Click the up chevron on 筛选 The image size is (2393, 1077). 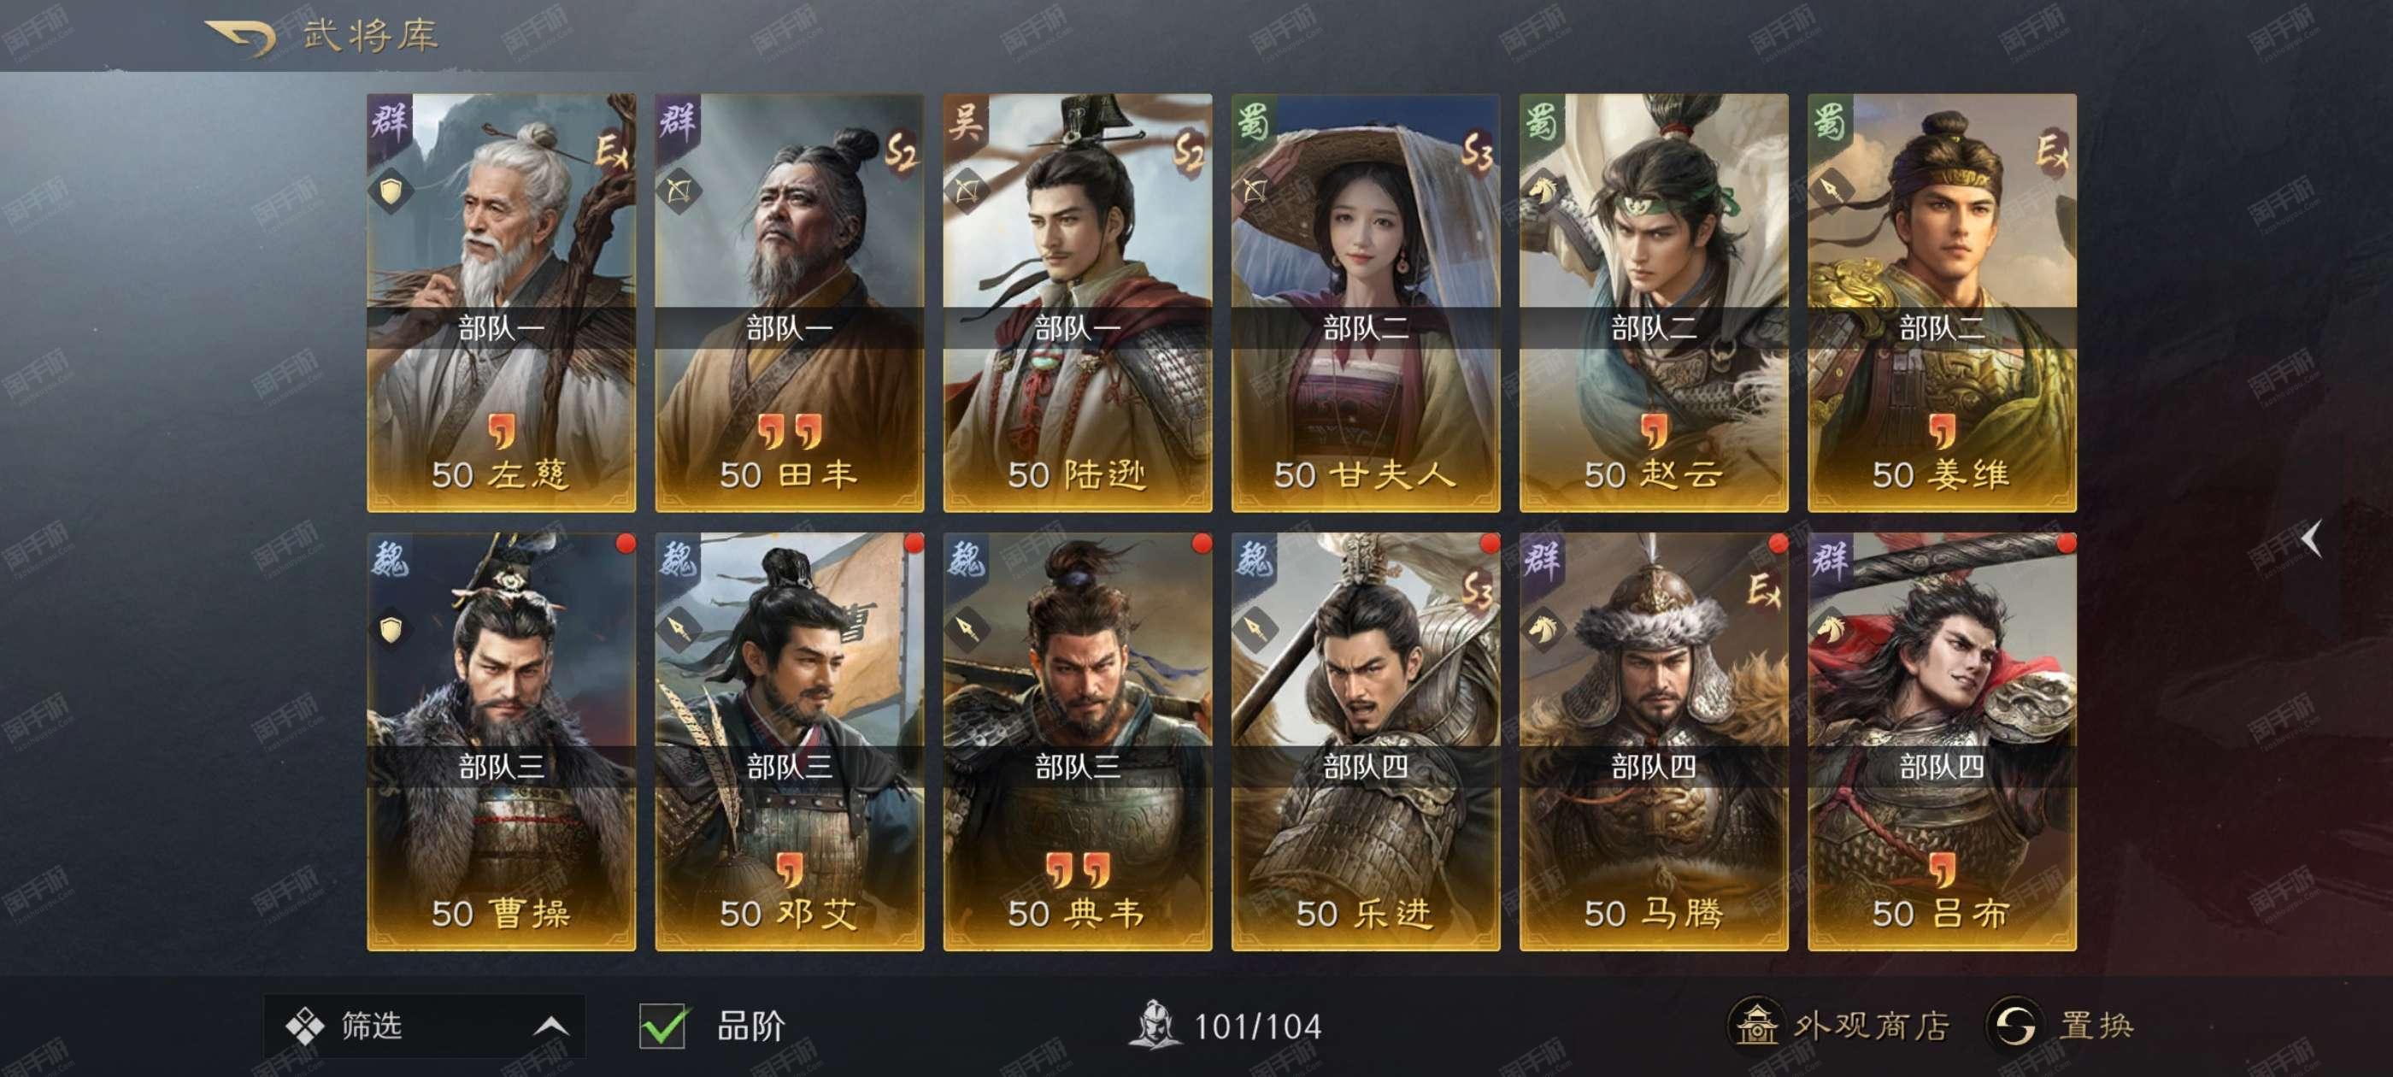pos(551,1026)
